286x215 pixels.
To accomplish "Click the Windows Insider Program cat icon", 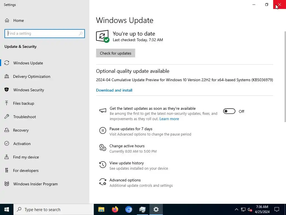I will pyautogui.click(x=7, y=184).
